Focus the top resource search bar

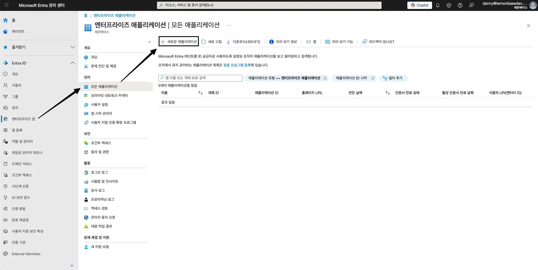tap(269, 5)
